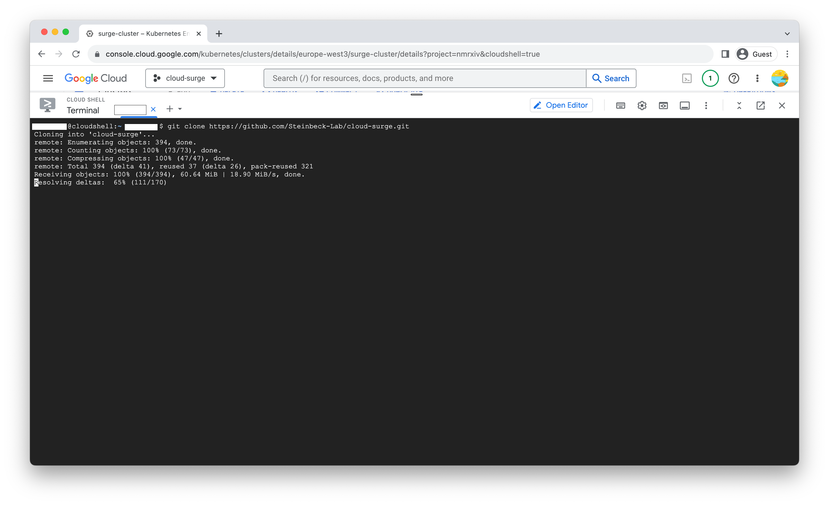This screenshot has width=829, height=505.
Task: Click the Google Cloud search bar
Action: pyautogui.click(x=425, y=78)
